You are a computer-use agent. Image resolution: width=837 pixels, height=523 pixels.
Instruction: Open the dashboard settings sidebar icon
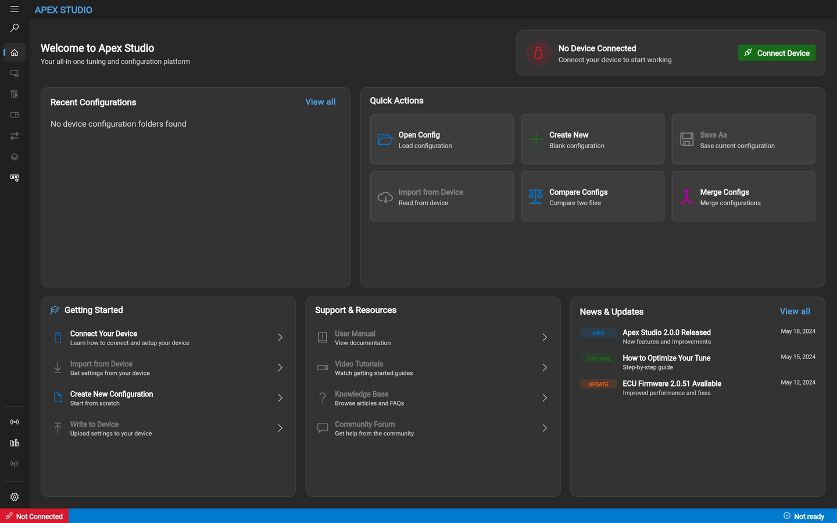(x=15, y=178)
